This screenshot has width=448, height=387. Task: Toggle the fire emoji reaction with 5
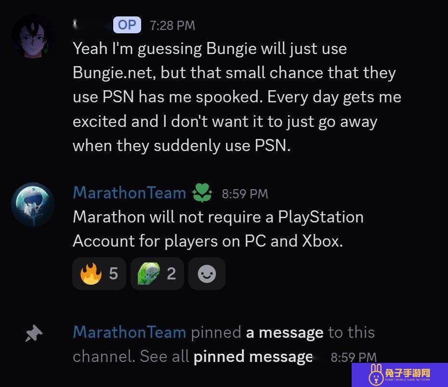coord(99,274)
